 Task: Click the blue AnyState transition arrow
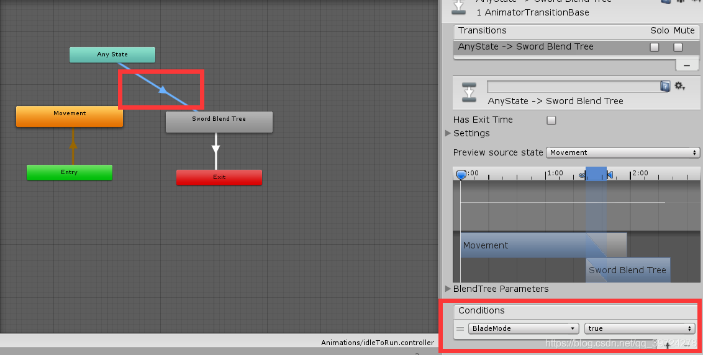coord(163,90)
